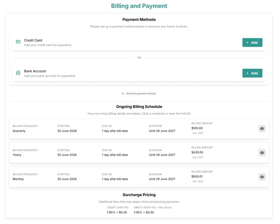
Task: Select the Credit Card title text
Action: click(x=33, y=40)
